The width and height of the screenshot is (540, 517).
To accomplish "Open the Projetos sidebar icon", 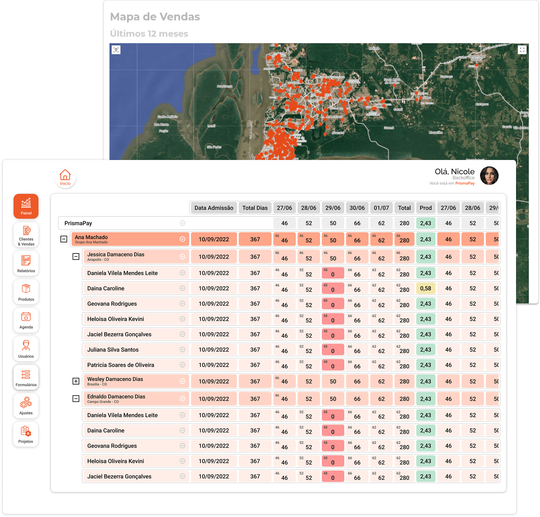I will (26, 434).
